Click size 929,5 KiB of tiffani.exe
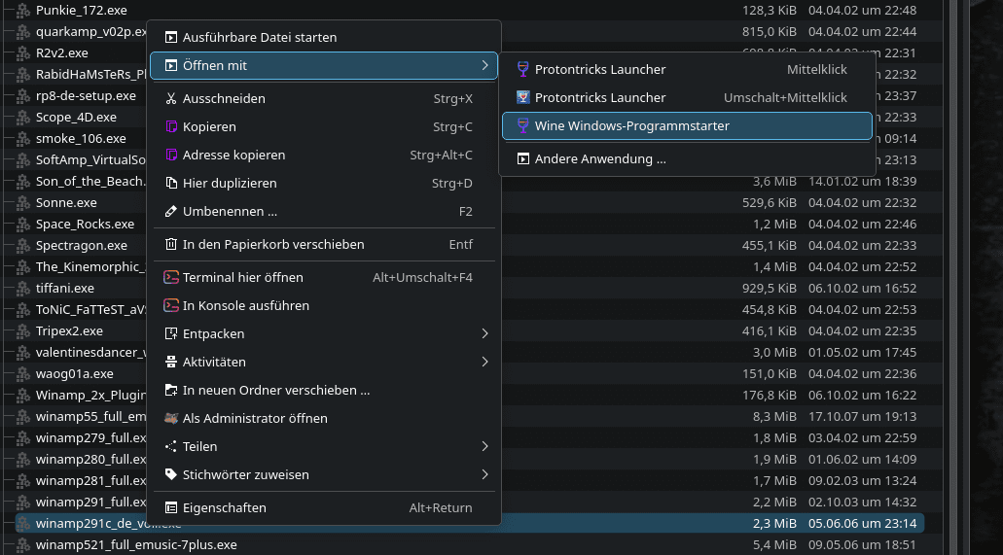The width and height of the screenshot is (1003, 555). point(769,289)
